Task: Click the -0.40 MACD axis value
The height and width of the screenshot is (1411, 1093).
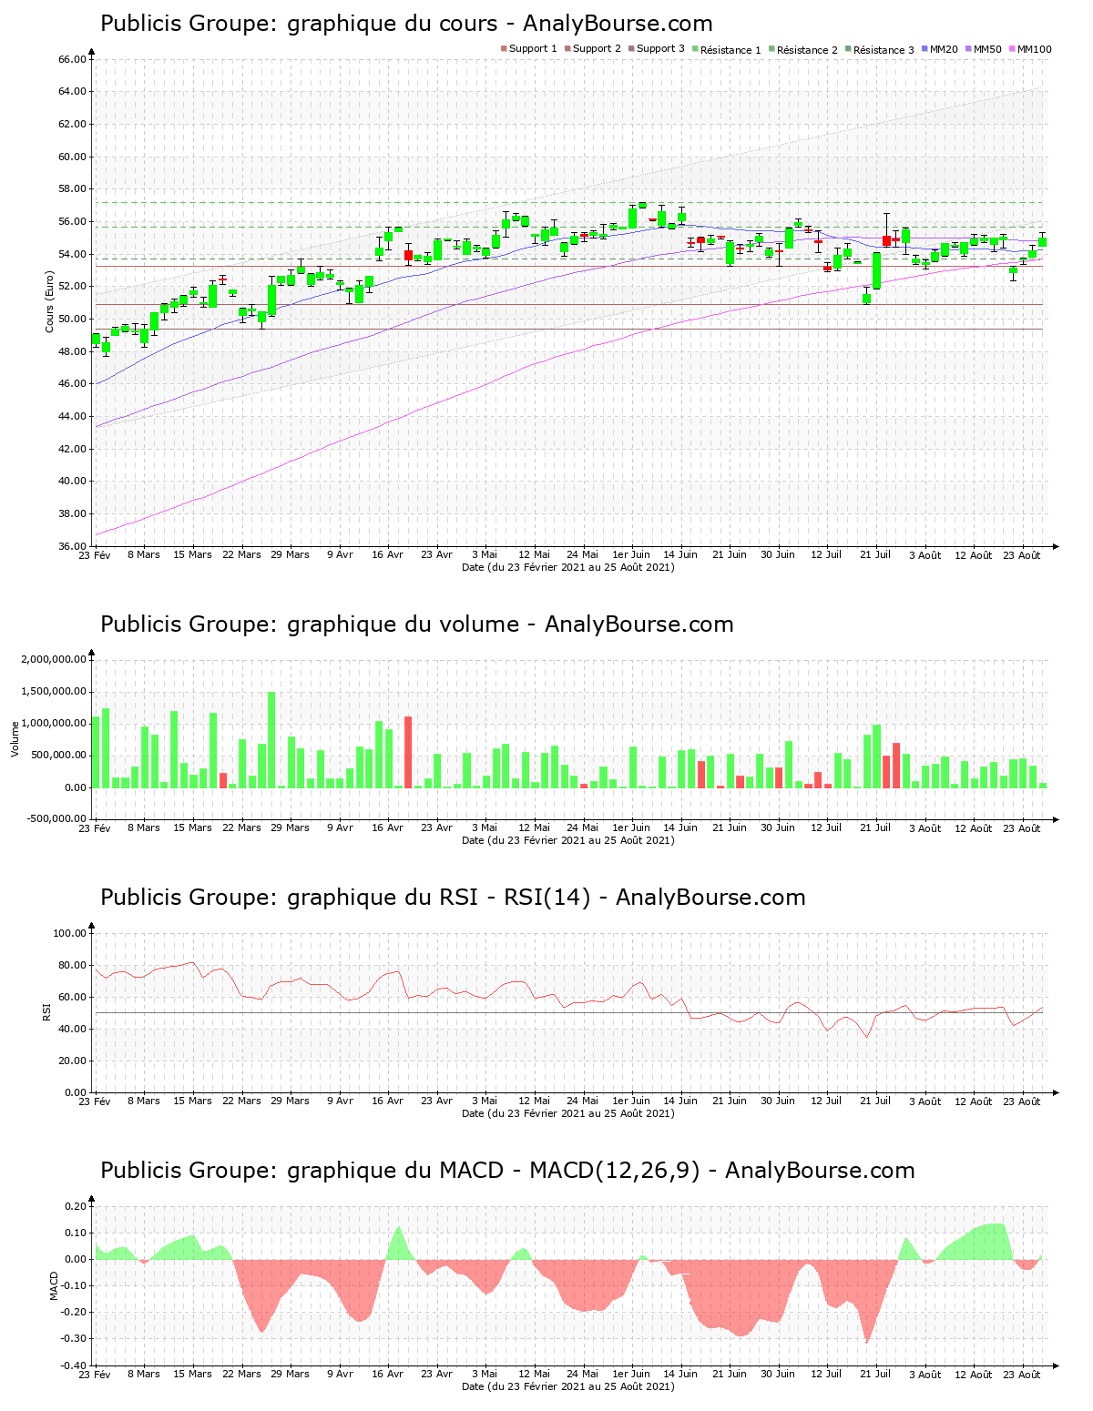Action: click(x=74, y=1365)
